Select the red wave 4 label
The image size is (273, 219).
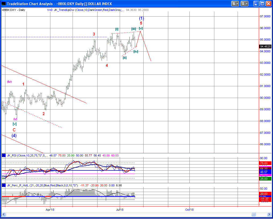(107, 65)
